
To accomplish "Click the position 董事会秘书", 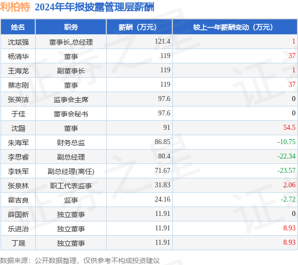I will point(71,114).
